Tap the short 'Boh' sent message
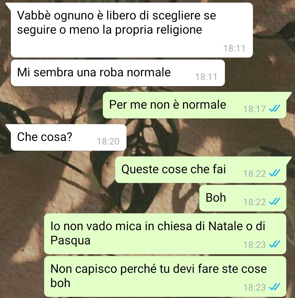The height and width of the screenshot is (298, 295). [243, 198]
